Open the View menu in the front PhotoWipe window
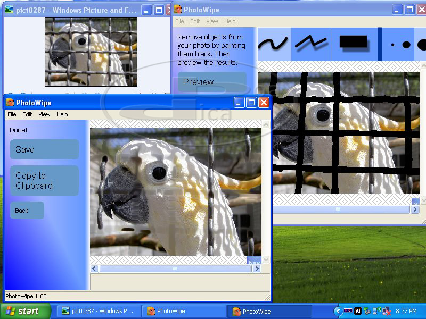 click(x=44, y=114)
